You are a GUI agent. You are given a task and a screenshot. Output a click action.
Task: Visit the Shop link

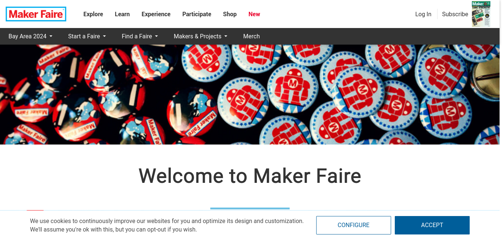(230, 14)
